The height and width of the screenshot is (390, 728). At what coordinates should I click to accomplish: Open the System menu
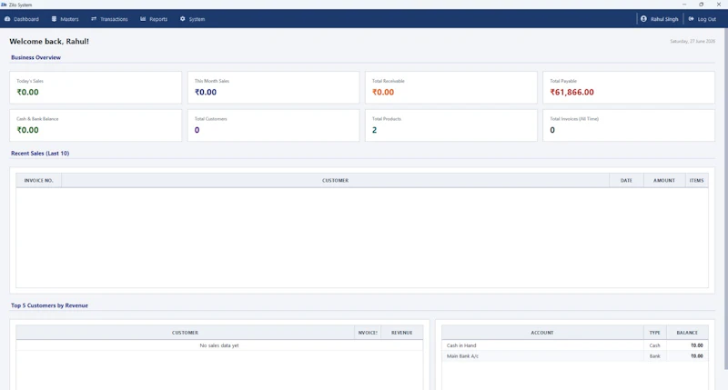click(192, 19)
